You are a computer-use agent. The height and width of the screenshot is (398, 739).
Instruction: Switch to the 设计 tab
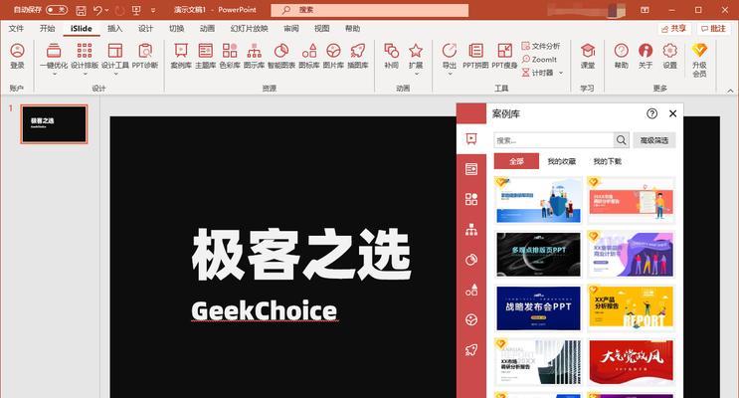(145, 28)
